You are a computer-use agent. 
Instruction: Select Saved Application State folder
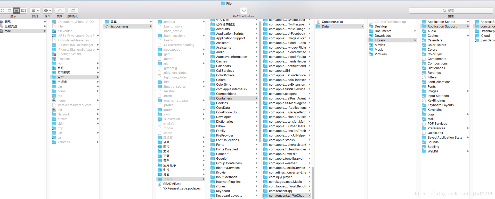pos(445,138)
